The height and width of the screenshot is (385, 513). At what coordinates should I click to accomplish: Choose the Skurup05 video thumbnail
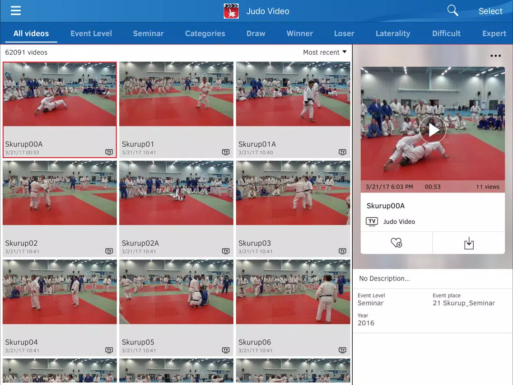pyautogui.click(x=176, y=292)
